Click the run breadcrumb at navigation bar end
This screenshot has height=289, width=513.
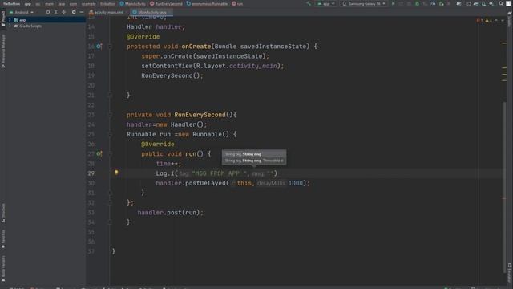237,4
